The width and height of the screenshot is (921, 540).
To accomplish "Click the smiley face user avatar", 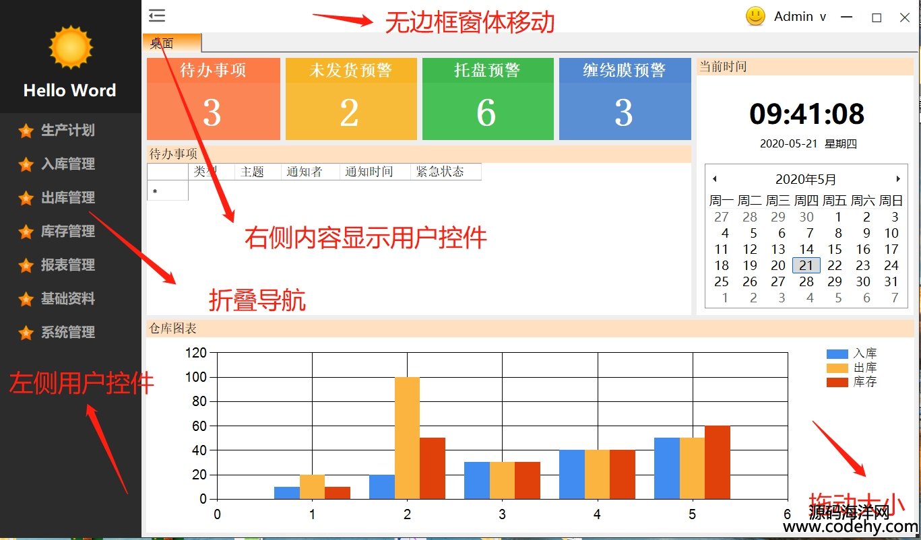I will [755, 17].
